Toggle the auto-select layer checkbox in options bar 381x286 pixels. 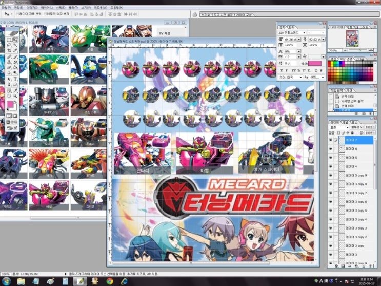(x=17, y=14)
